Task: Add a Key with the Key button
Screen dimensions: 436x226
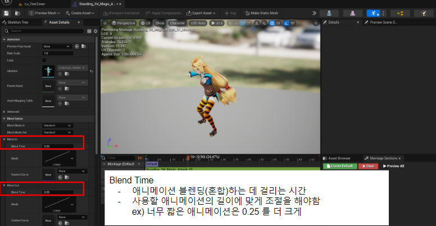Action: pos(230,13)
